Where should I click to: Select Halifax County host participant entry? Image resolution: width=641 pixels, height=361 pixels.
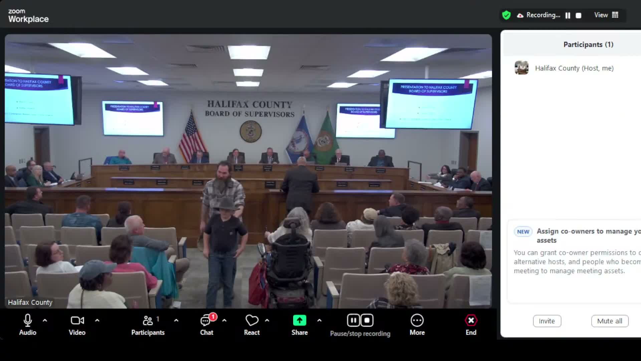(574, 68)
